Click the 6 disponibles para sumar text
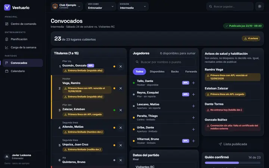This screenshot has width=269, height=168. (x=178, y=53)
